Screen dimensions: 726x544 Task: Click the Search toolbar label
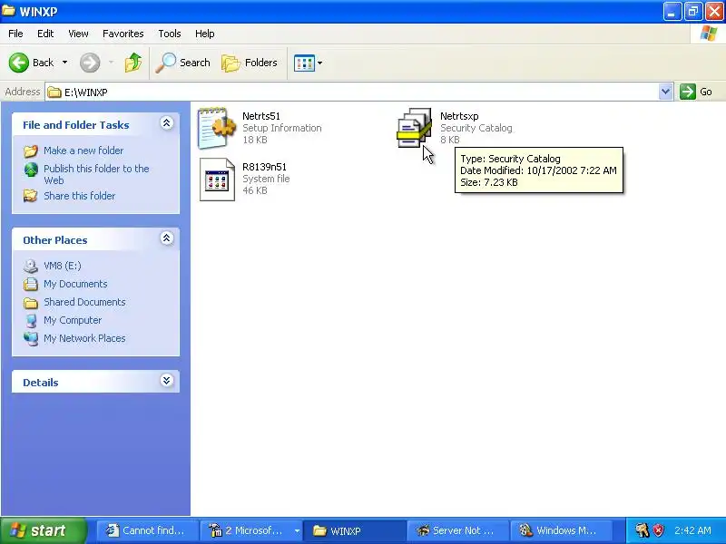195,63
